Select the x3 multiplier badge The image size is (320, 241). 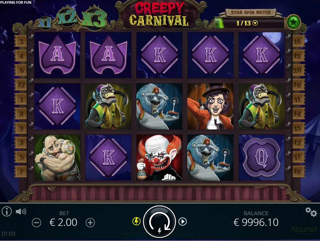[94, 18]
